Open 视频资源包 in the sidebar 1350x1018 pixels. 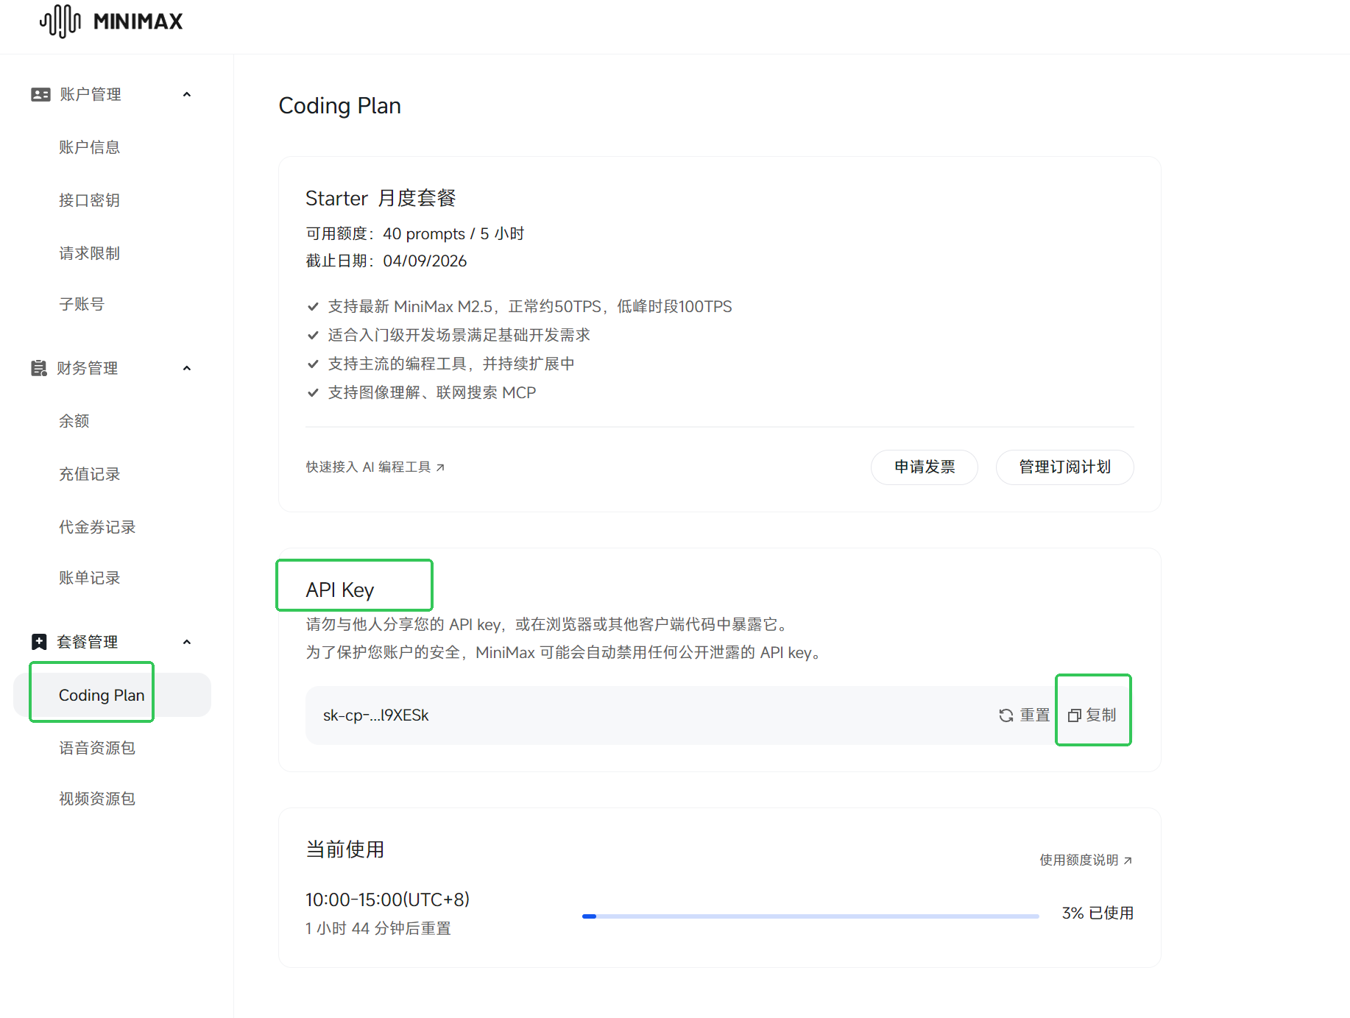click(x=97, y=799)
